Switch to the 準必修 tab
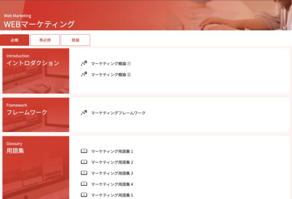 click(45, 40)
